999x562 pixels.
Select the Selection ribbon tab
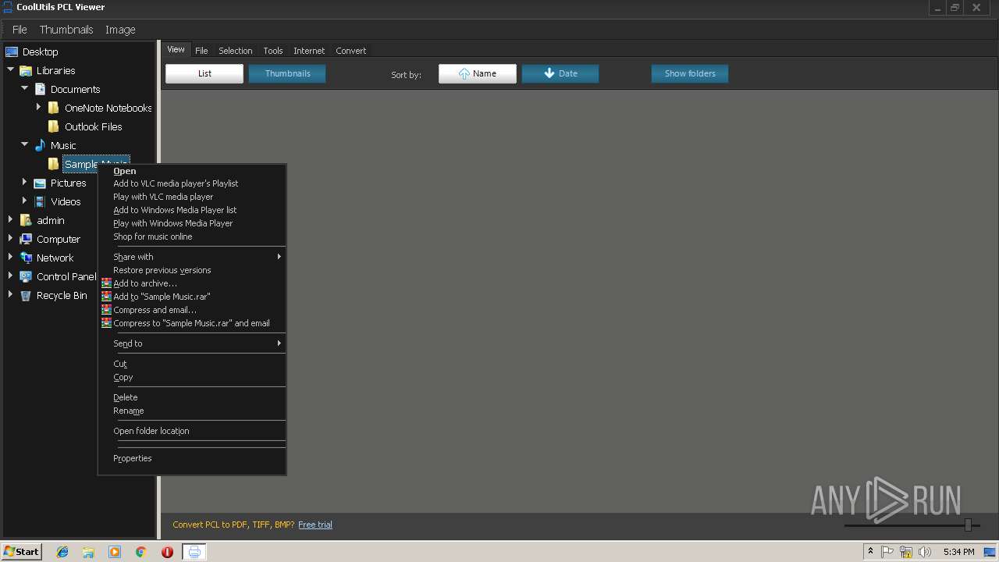pos(235,51)
